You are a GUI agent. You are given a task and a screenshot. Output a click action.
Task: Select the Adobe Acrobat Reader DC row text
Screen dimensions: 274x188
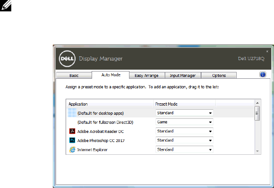100,132
